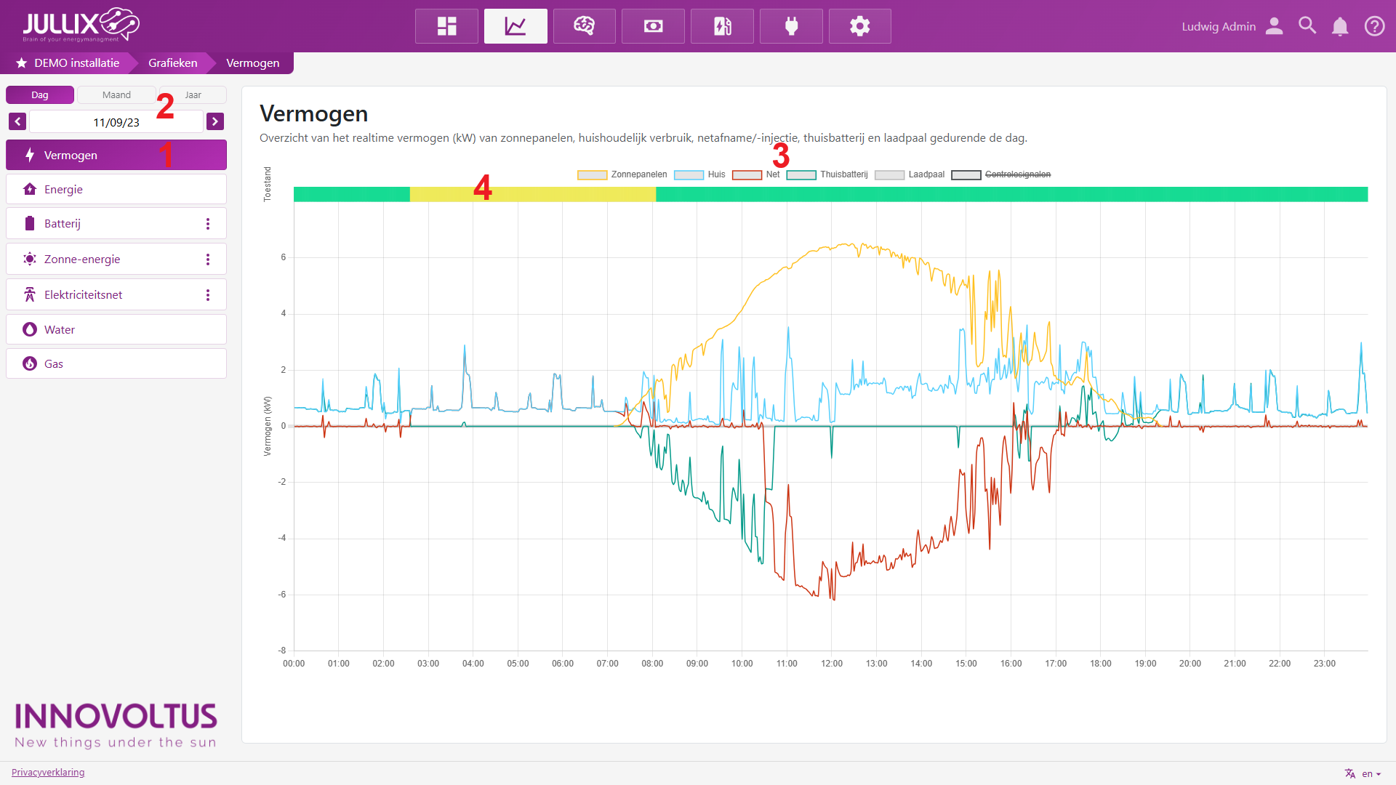Switch to Maand period tab
Screen dimensions: 1396x785
116,95
